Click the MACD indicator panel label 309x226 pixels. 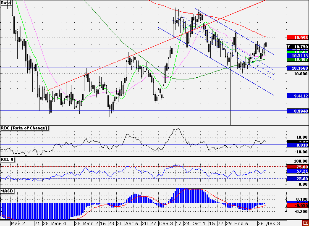[7, 191]
